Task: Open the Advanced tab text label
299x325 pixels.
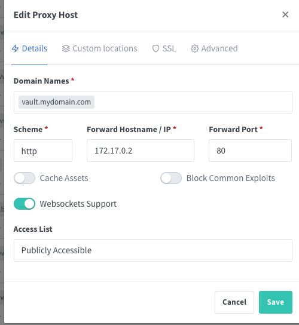Action: click(219, 48)
